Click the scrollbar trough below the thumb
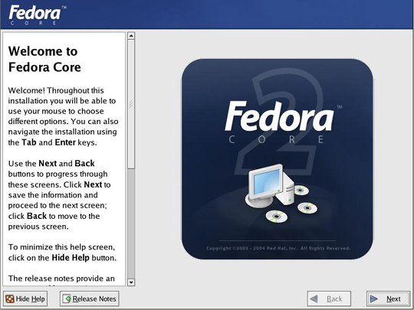The height and width of the screenshot is (310, 414). (131, 224)
